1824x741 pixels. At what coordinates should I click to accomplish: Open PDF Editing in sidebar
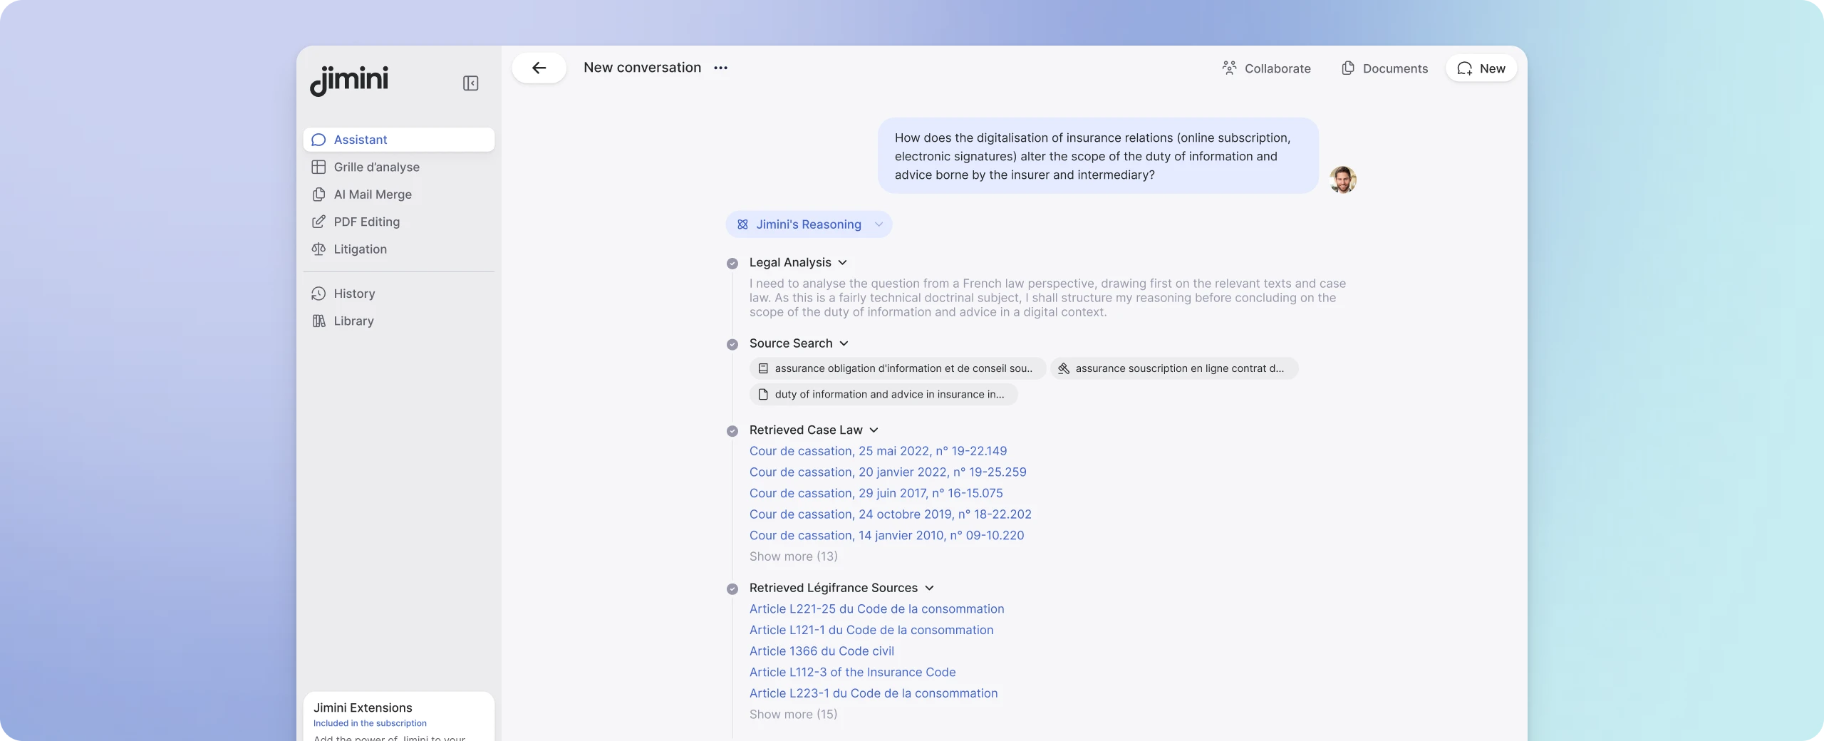399,222
